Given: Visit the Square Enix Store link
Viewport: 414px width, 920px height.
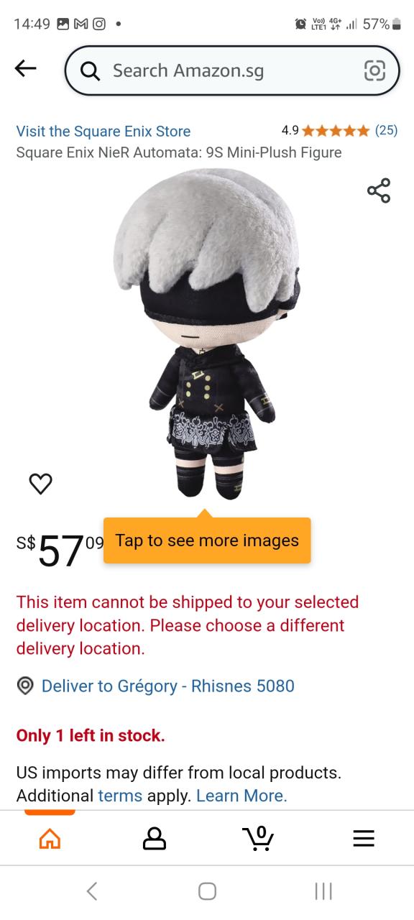Looking at the screenshot, I should coord(103,131).
